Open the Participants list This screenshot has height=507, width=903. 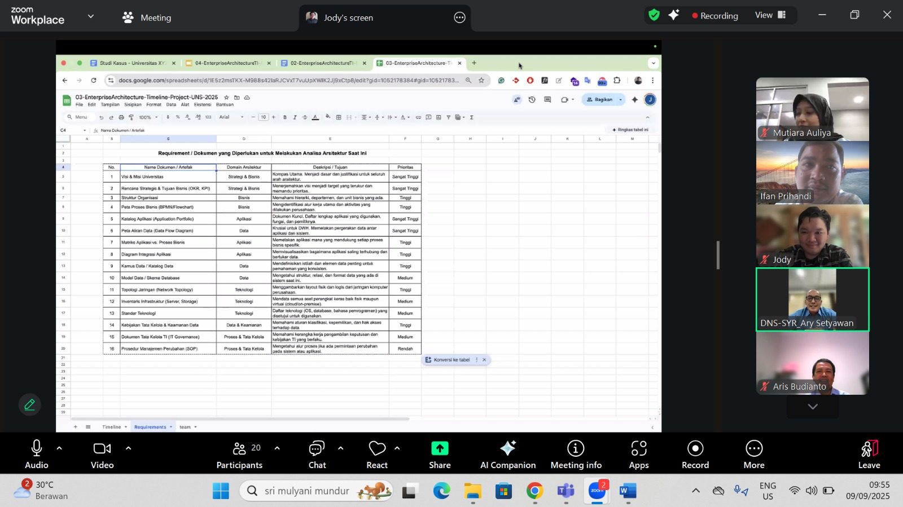click(240, 454)
